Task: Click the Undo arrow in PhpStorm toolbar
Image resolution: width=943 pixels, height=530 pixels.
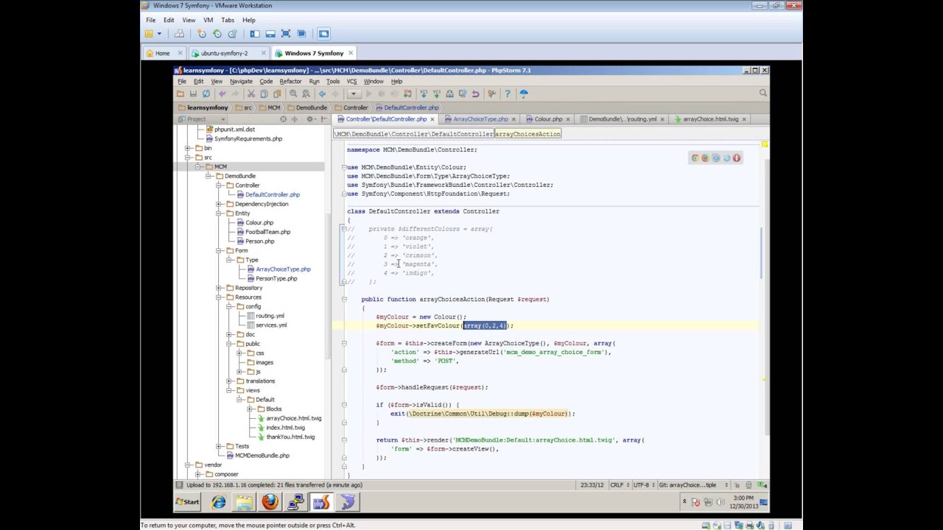Action: point(222,93)
